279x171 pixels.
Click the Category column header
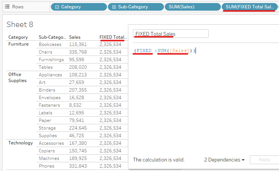click(x=18, y=37)
